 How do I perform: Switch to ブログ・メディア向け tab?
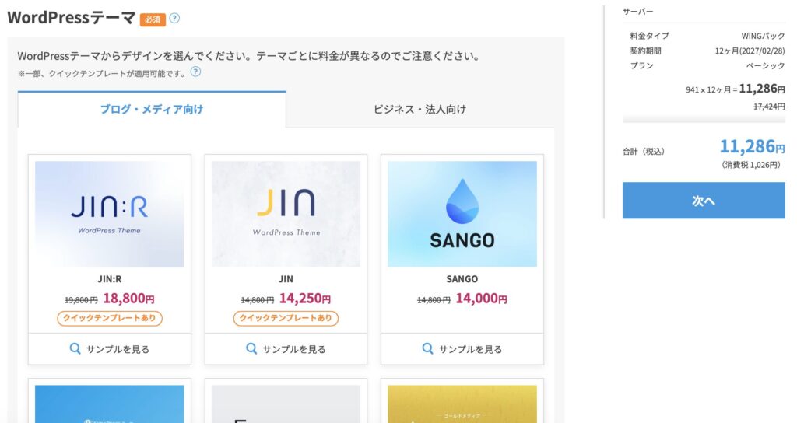pyautogui.click(x=152, y=109)
